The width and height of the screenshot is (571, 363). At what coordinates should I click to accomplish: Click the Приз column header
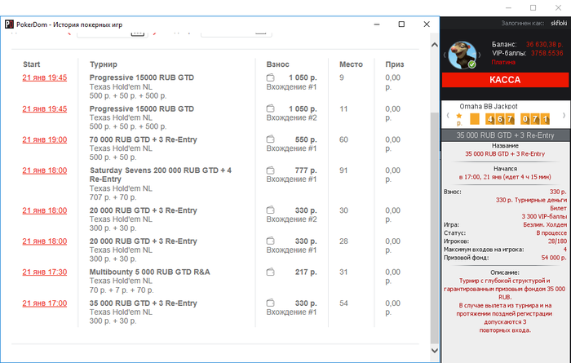[x=395, y=64]
